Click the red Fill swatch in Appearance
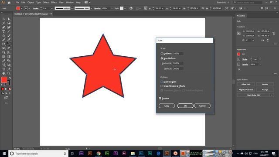This screenshot has height=157, width=279. tap(238, 54)
